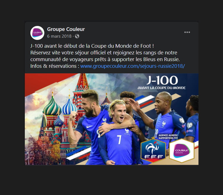Open the Groupe Couleur profile avatar
The height and width of the screenshot is (195, 223).
[37, 33]
